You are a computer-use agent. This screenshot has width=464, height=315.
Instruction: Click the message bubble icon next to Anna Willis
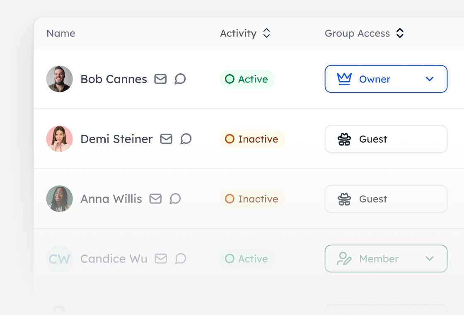[x=175, y=199]
